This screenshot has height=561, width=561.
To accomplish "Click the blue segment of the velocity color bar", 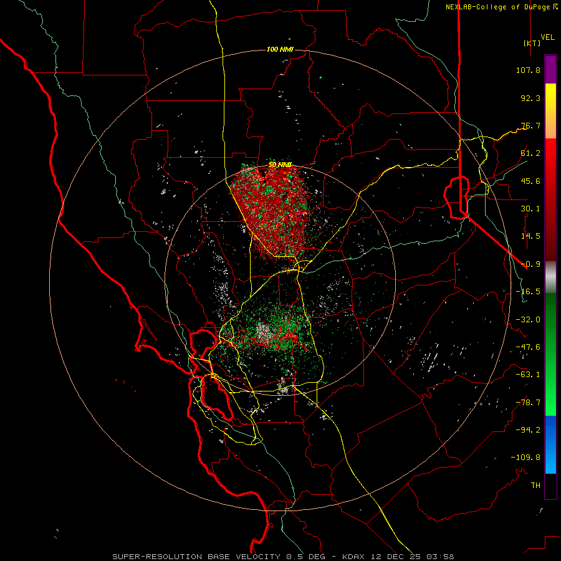I will click(x=550, y=444).
